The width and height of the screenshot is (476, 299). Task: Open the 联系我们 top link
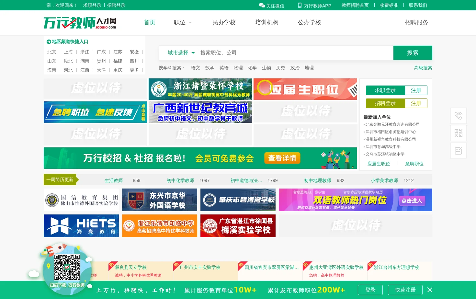pyautogui.click(x=418, y=5)
